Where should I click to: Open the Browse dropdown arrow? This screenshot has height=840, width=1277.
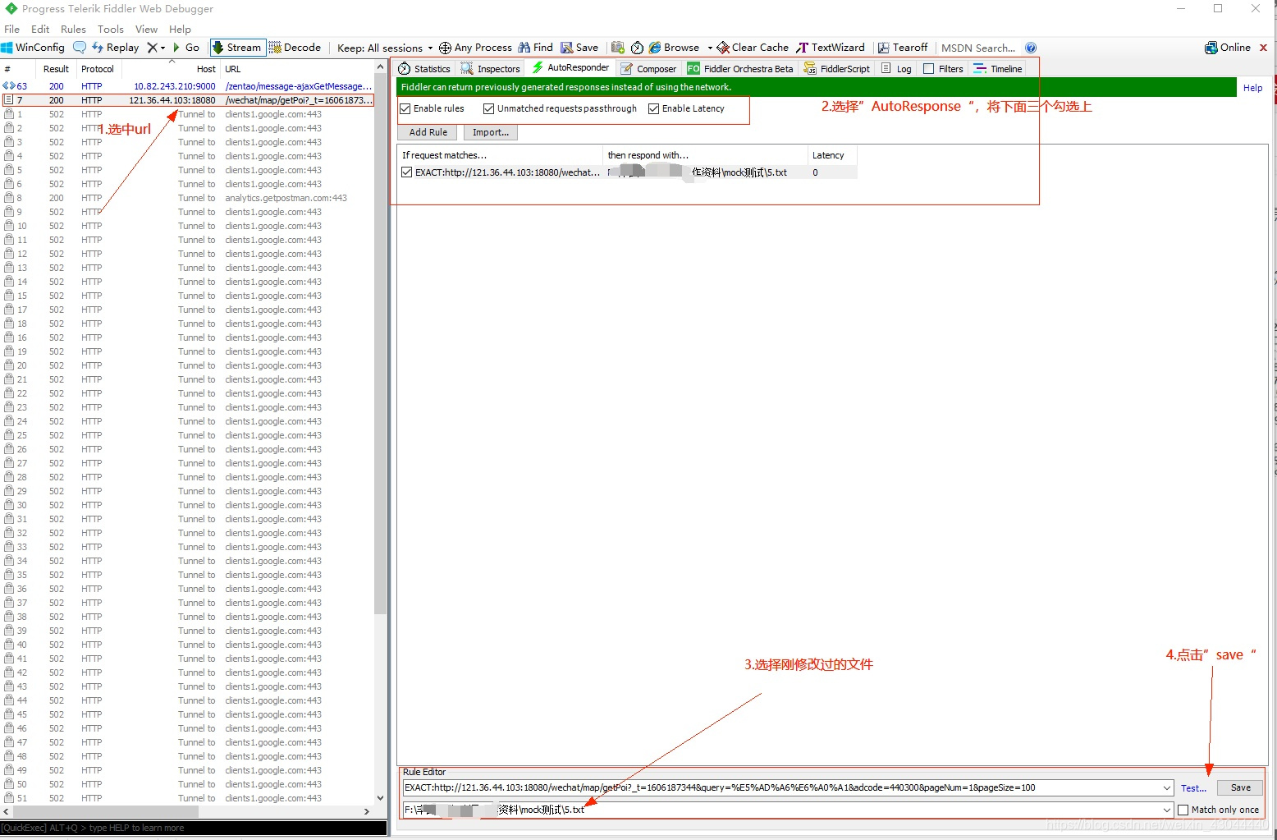tap(710, 48)
